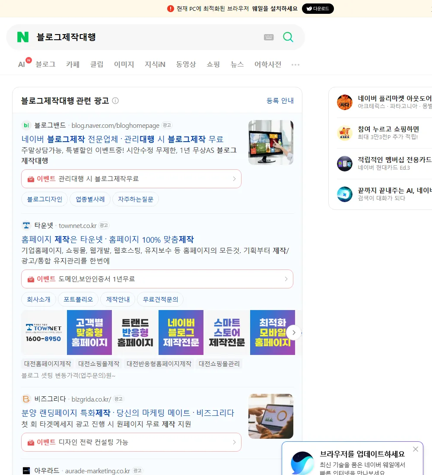Click the 블로그밴드 favicon
The height and width of the screenshot is (475, 432).
[x=26, y=125]
